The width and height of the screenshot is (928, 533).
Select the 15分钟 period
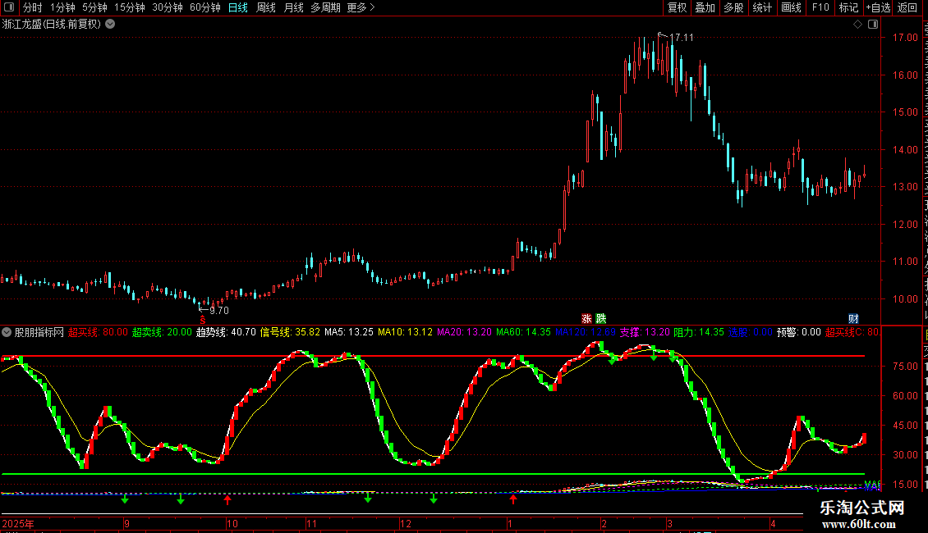[x=130, y=7]
